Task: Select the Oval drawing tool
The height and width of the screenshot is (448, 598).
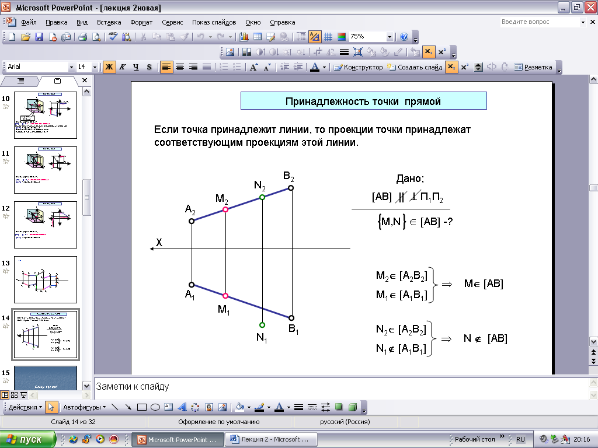Action: 155,407
